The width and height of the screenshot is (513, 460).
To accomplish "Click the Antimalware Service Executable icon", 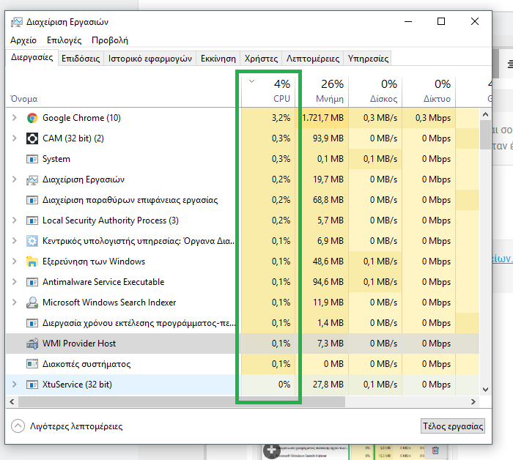I will point(32,282).
